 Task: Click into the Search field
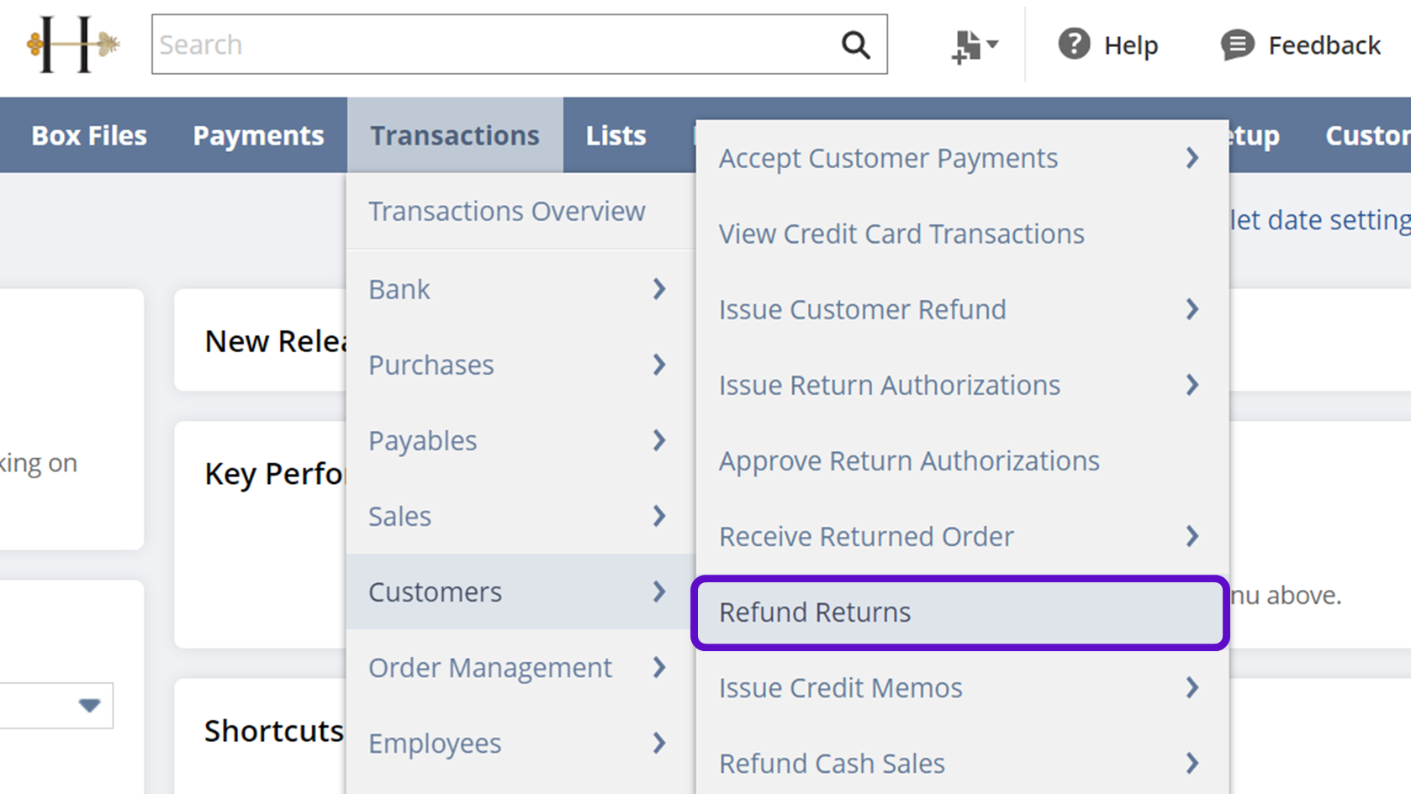496,45
